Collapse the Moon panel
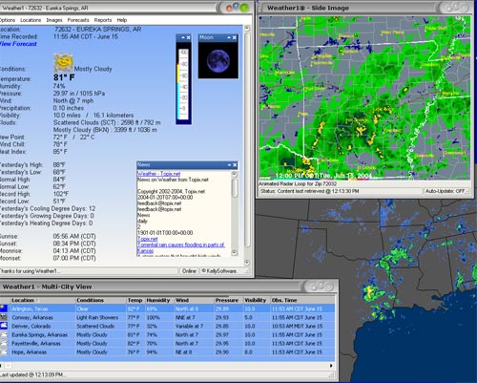 click(229, 37)
